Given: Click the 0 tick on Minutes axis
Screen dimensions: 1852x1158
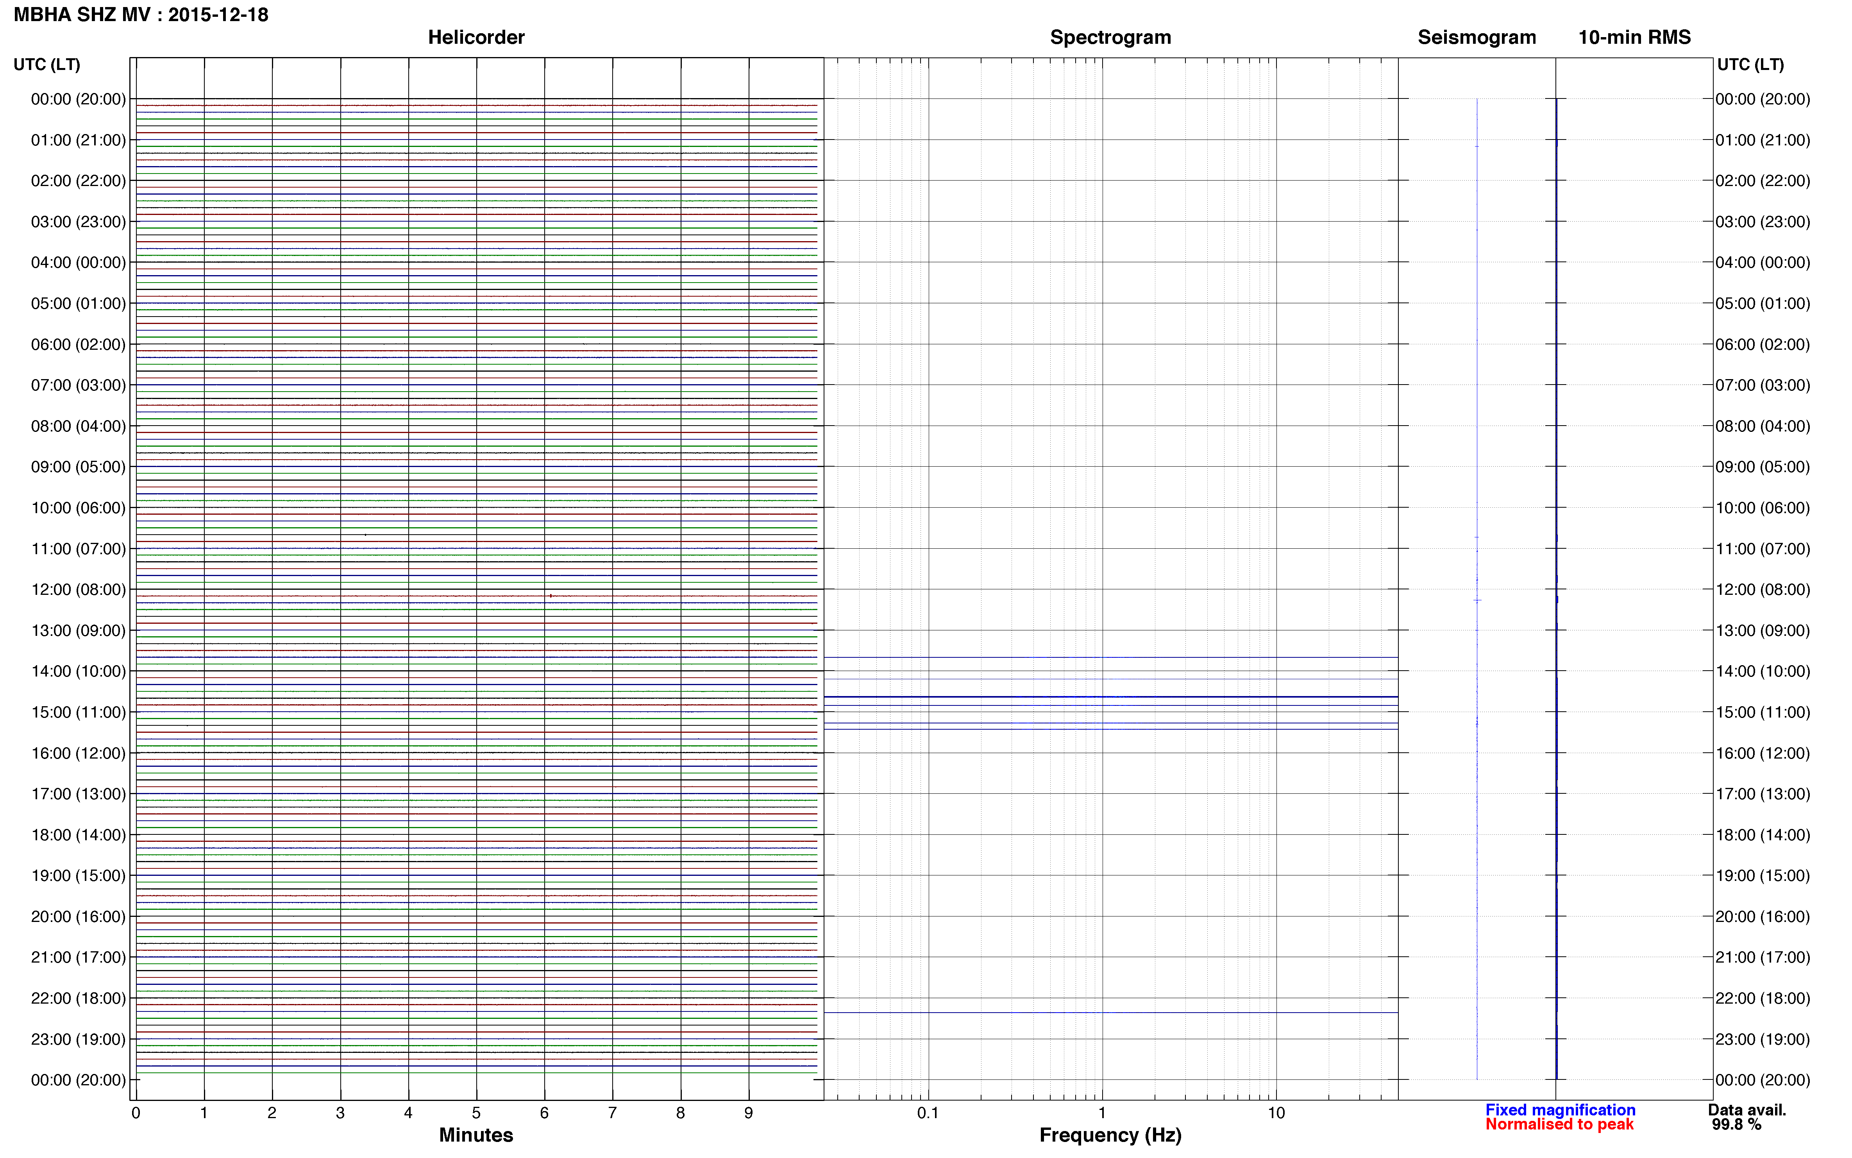Looking at the screenshot, I should (136, 1113).
